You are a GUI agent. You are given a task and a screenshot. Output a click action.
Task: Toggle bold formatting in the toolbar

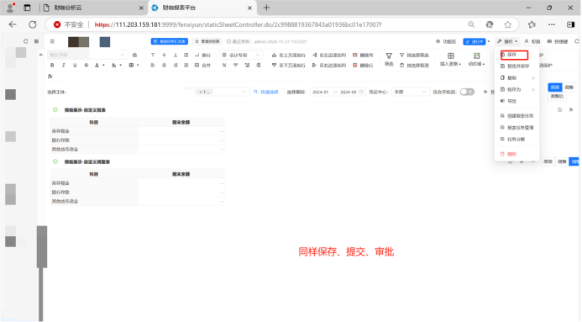pyautogui.click(x=52, y=66)
